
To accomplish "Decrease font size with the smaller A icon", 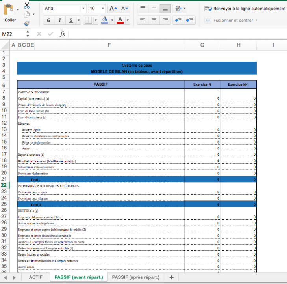I will 124,8.
